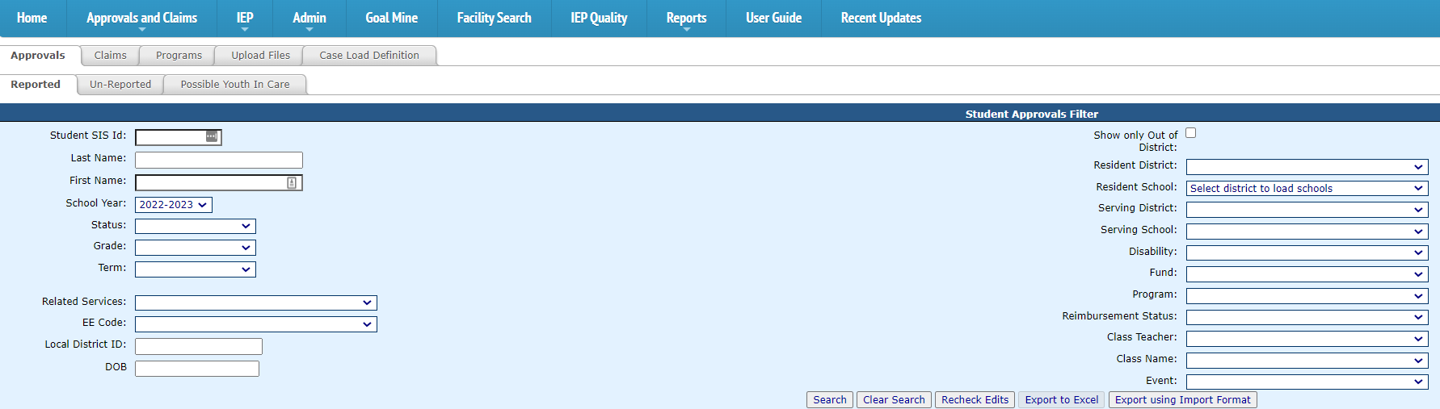Click the Clear Search button
1440x409 pixels.
893,400
